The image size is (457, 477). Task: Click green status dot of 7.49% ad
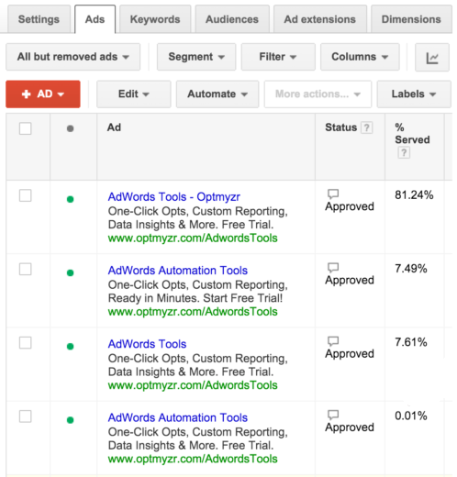point(70,272)
